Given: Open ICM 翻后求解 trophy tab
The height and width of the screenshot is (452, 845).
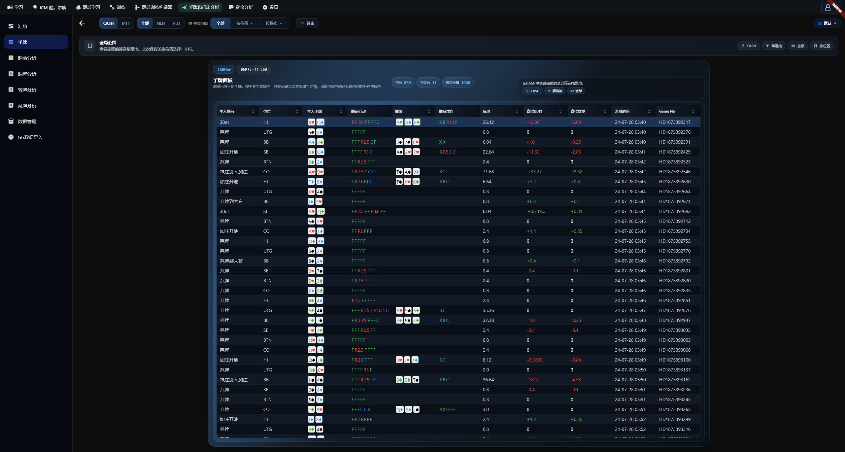Looking at the screenshot, I should 50,7.
